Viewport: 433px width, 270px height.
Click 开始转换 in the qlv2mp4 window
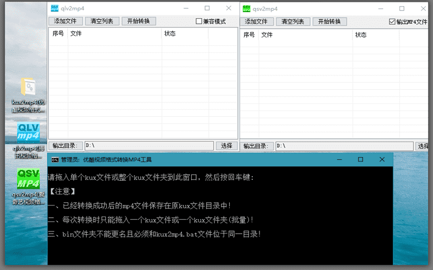pos(139,21)
